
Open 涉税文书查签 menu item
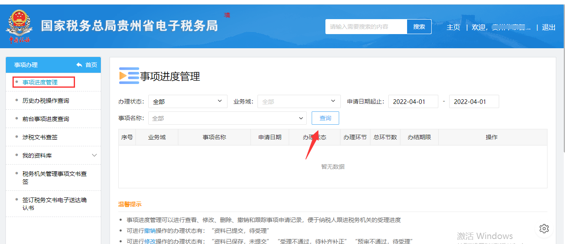point(40,137)
